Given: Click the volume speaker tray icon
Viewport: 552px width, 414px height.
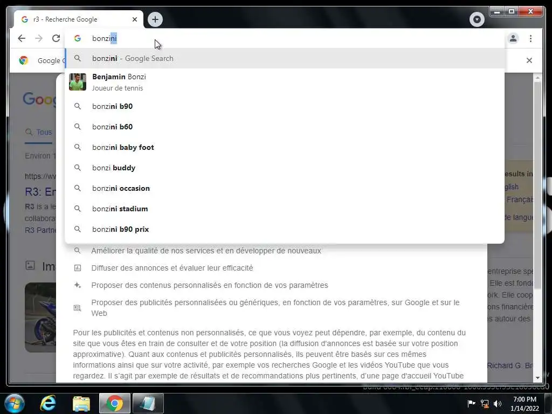Looking at the screenshot, I should point(498,403).
